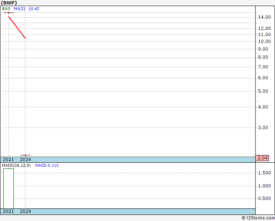The image size is (275, 221).
Task: Click the 2021 price marker near 14.00
Action: 9,13
